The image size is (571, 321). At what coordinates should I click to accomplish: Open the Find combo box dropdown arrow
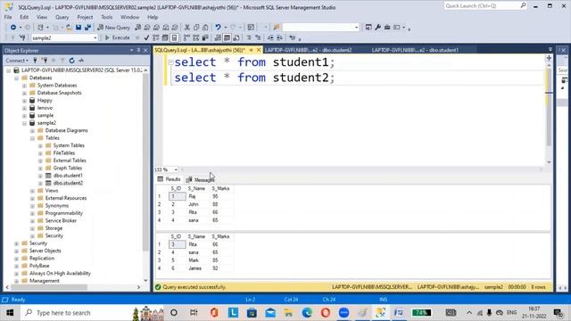point(356,28)
